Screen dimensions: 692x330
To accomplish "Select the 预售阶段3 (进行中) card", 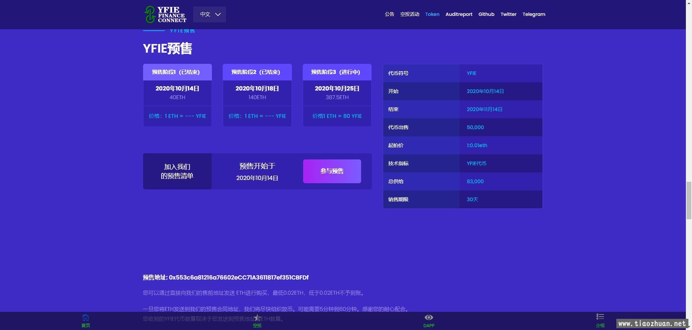I will pos(337,95).
